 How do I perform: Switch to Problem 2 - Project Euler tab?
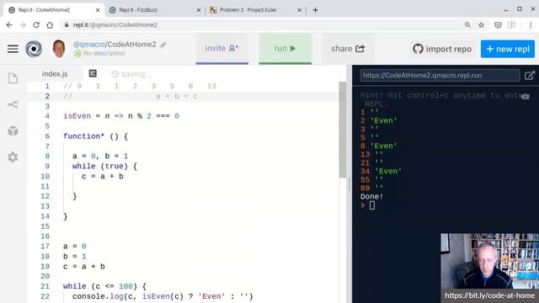click(255, 10)
